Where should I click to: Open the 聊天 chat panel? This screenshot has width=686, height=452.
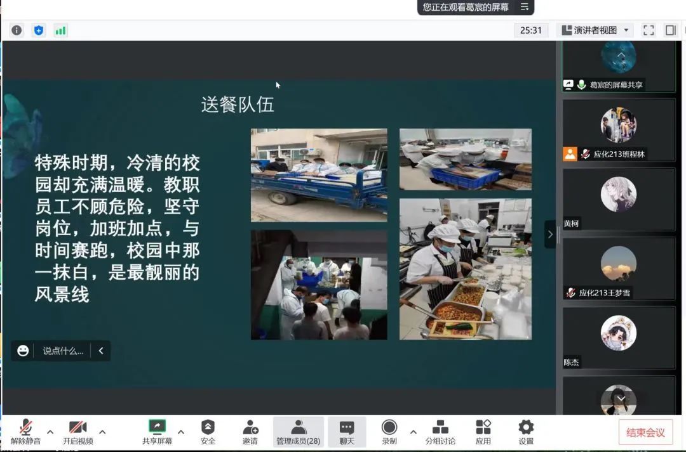pyautogui.click(x=347, y=432)
